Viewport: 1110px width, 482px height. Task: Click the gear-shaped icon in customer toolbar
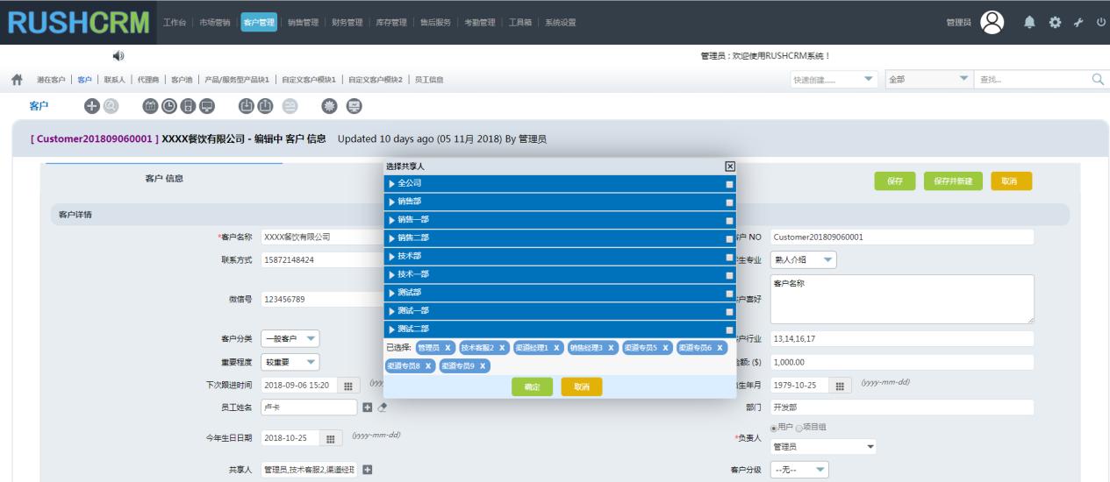click(x=331, y=105)
